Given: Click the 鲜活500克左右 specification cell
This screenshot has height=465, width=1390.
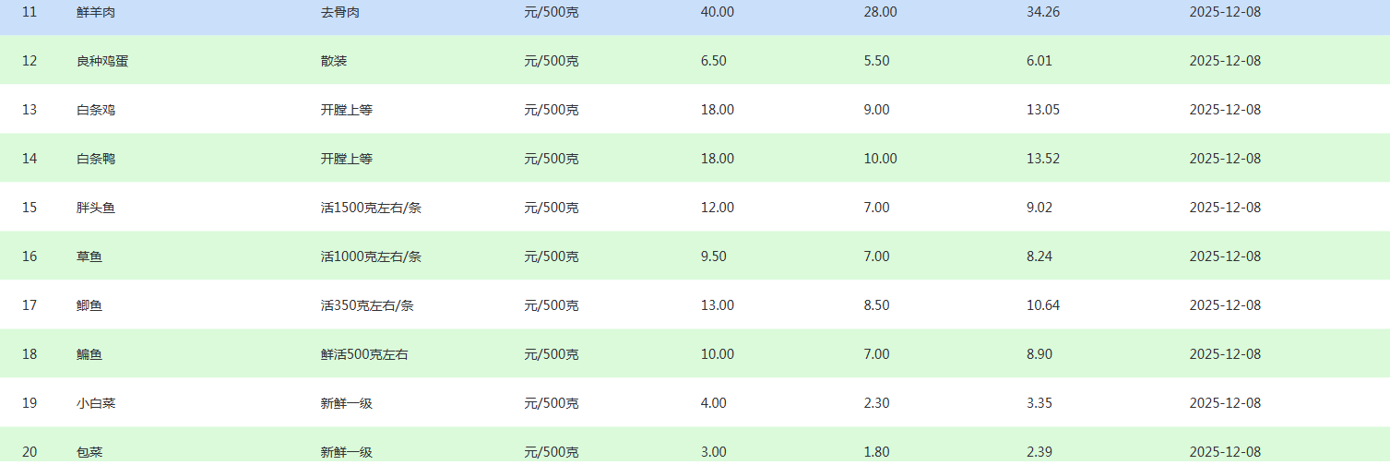Looking at the screenshot, I should click(x=364, y=354).
